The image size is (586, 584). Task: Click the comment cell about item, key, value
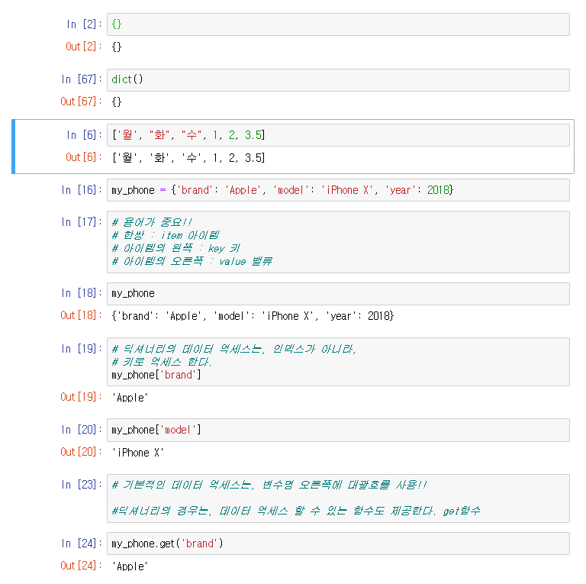click(338, 242)
